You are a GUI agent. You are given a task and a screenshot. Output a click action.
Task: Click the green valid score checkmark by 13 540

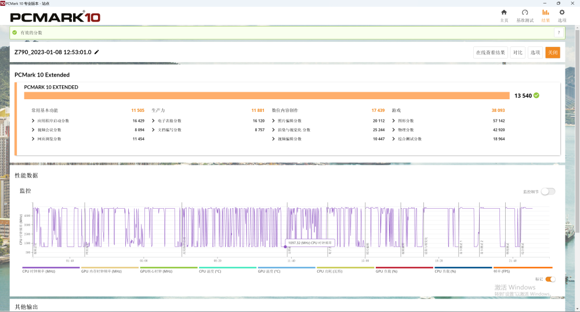[x=536, y=96]
